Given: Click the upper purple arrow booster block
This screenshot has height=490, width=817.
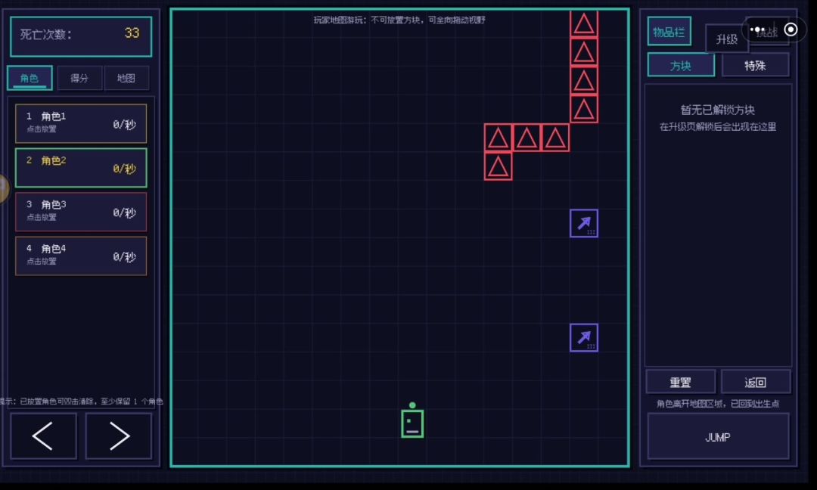Looking at the screenshot, I should (583, 223).
